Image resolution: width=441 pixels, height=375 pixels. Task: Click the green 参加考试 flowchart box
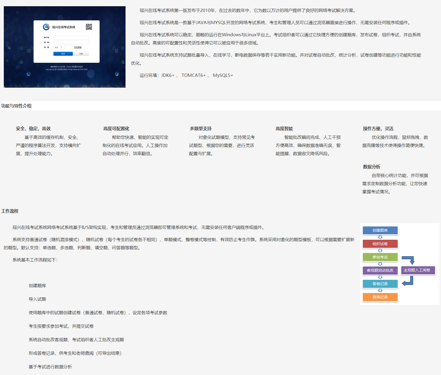point(380,257)
